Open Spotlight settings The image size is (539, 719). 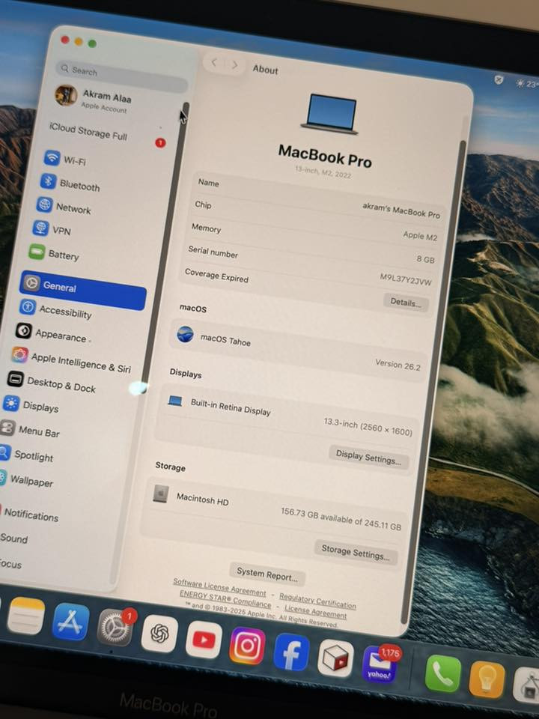(27, 455)
